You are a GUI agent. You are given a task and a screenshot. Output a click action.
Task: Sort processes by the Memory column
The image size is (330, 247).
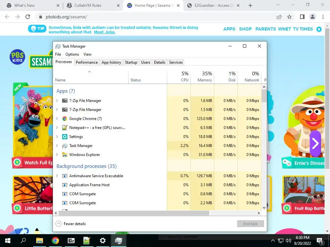(202, 77)
